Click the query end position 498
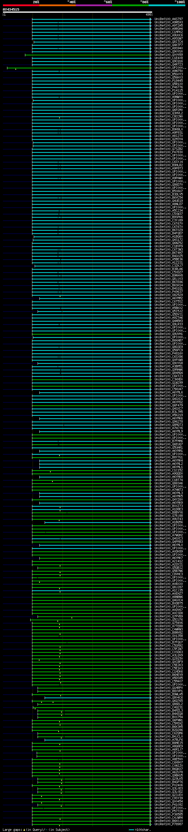Image resolution: width=188 pixels, height=832 pixels. pyautogui.click(x=148, y=14)
